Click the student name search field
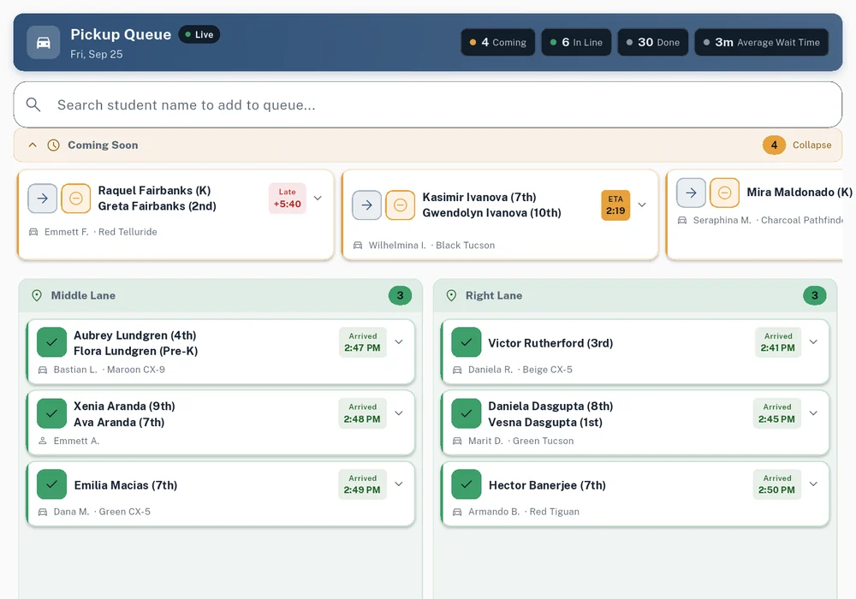This screenshot has height=599, width=856. 428,104
